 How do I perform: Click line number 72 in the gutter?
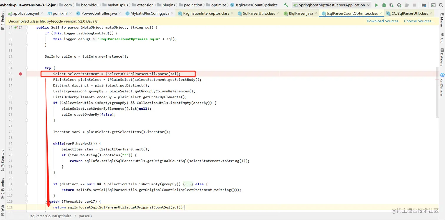[x=10, y=132]
